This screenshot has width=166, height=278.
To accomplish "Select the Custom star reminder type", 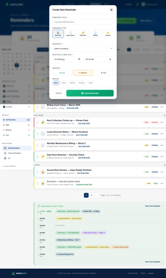I will coord(108,34).
